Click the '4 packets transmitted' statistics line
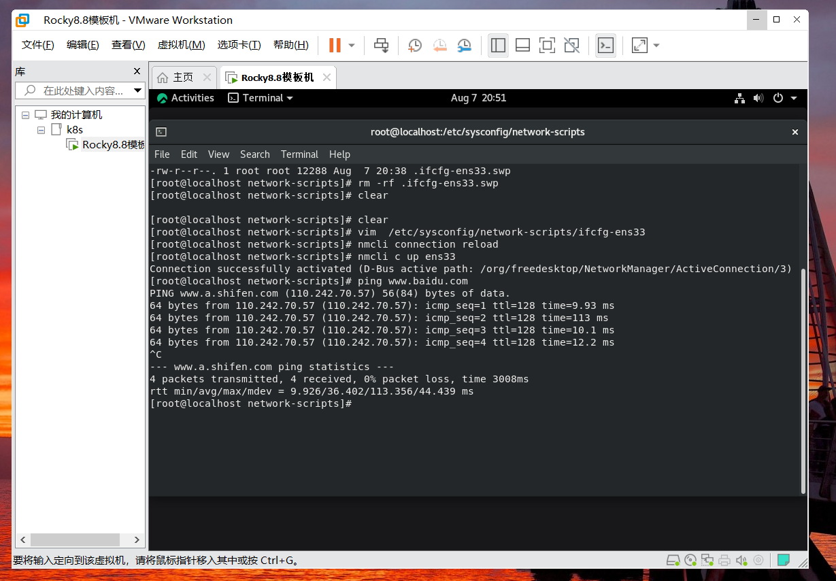The width and height of the screenshot is (836, 581). point(339,379)
